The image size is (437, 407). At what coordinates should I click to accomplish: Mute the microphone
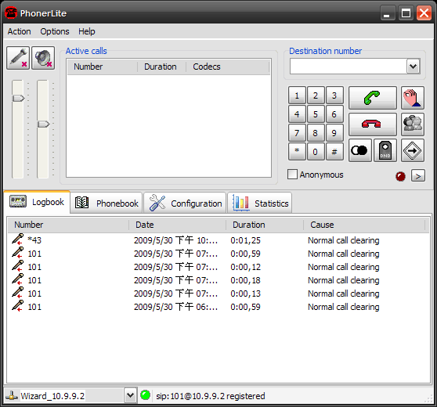coord(18,58)
